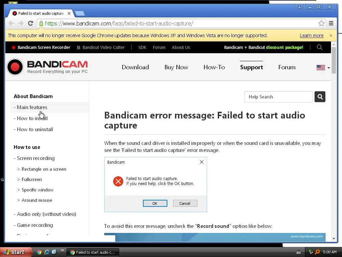
Task: Select the 'Failed to start audio capture' tab
Action: (41, 13)
